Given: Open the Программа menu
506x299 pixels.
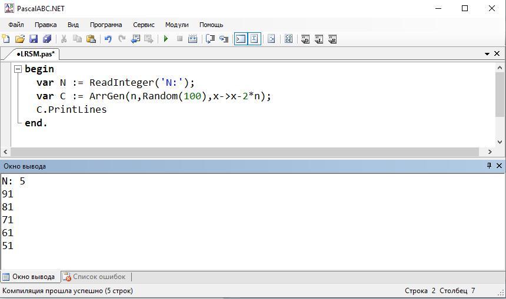Looking at the screenshot, I should (x=106, y=25).
